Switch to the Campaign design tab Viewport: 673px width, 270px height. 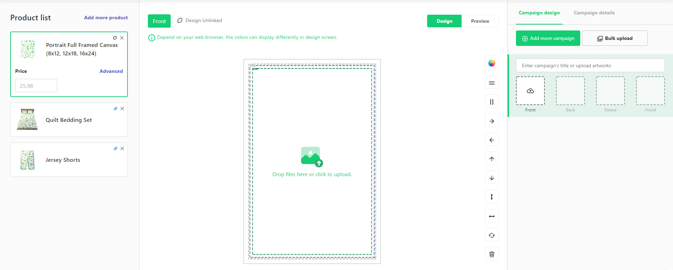[539, 13]
